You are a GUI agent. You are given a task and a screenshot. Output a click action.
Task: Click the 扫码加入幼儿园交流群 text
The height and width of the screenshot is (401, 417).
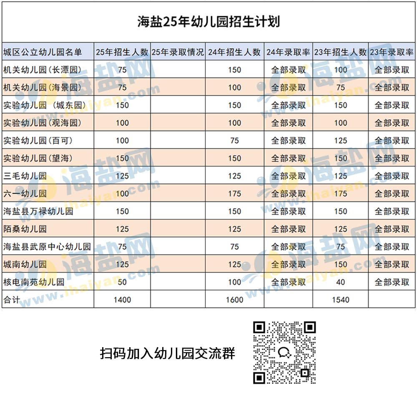tap(168, 353)
